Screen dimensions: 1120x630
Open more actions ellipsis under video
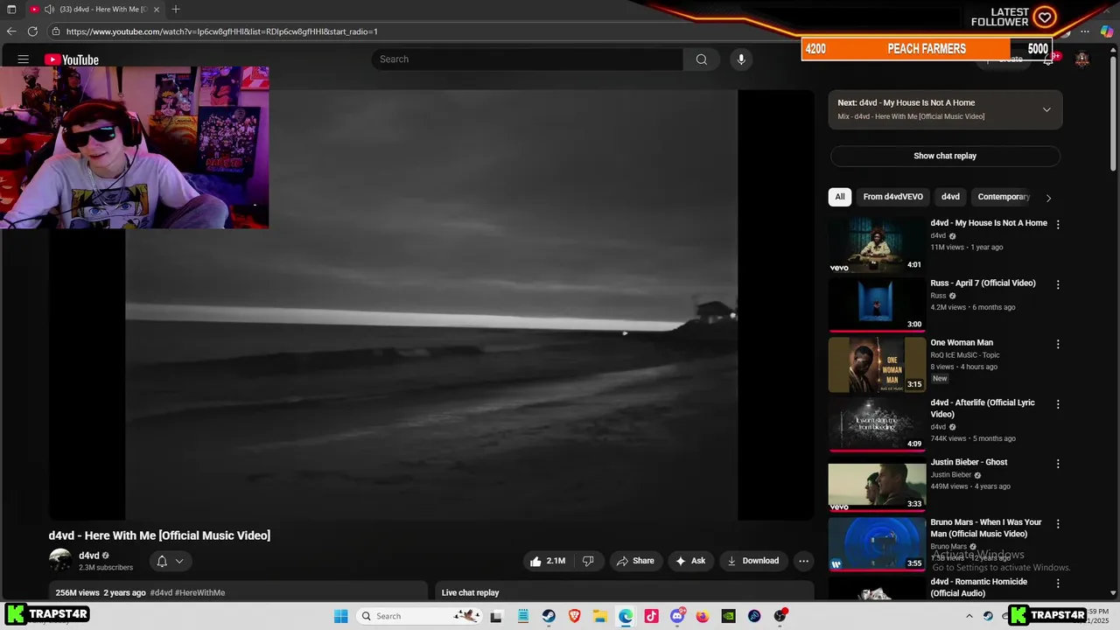pyautogui.click(x=803, y=561)
